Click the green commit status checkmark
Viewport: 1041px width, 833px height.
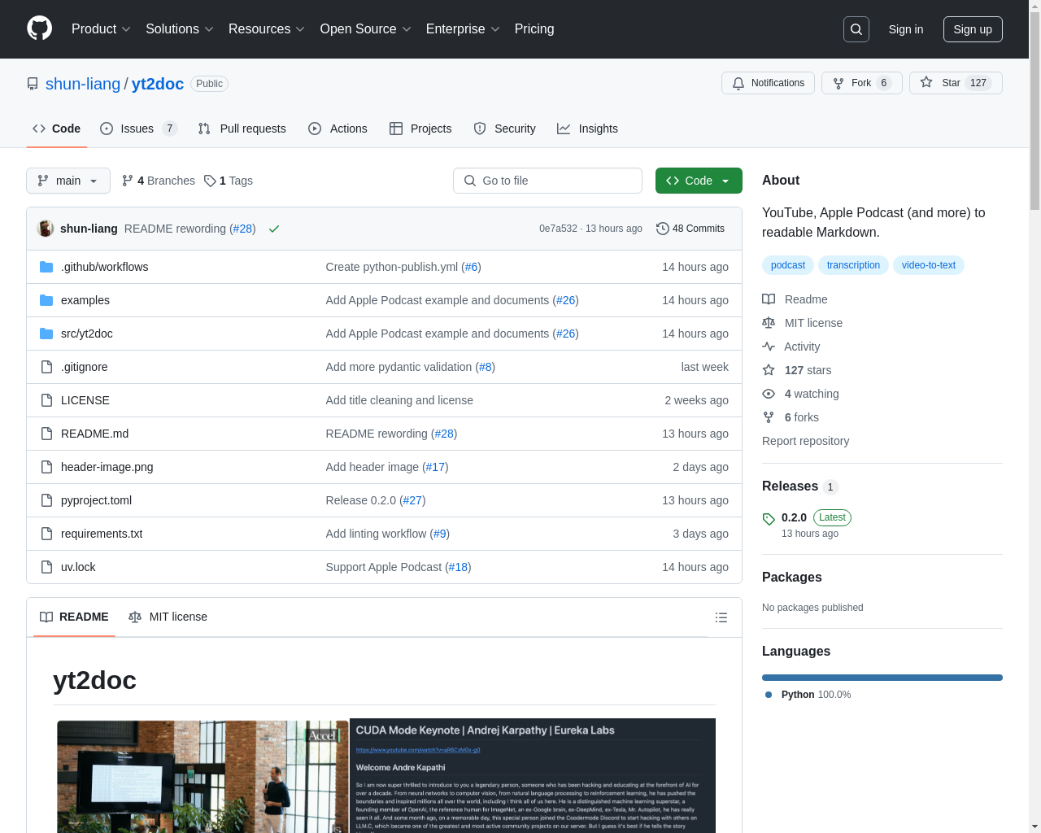(274, 229)
